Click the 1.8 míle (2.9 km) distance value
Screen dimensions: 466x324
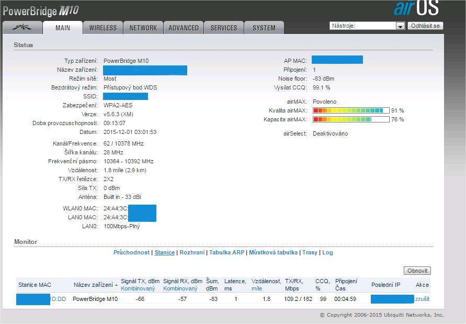pyautogui.click(x=125, y=170)
